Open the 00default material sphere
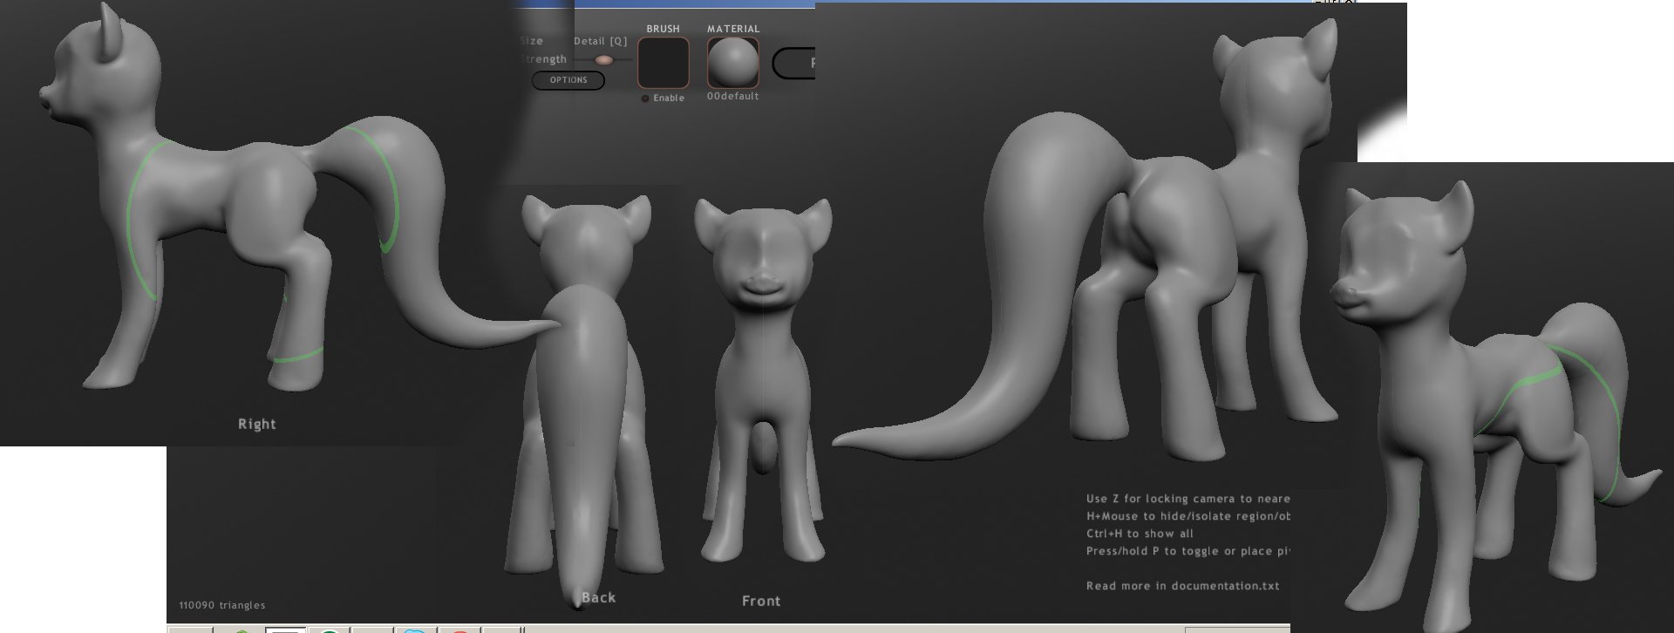The height and width of the screenshot is (633, 1674). [x=733, y=63]
